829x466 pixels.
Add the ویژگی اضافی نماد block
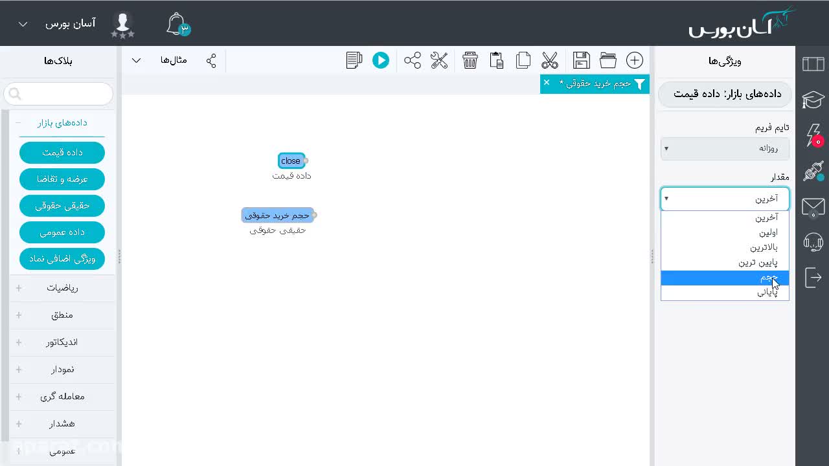[62, 259]
